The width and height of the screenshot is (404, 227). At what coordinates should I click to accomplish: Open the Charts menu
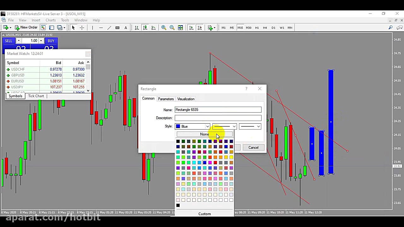pos(50,20)
